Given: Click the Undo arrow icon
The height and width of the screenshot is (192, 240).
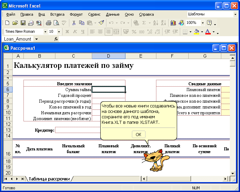Looking at the screenshot, I should [x=111, y=23].
